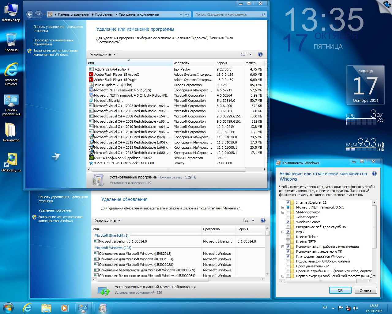Change view icon in Programs toolbar
The width and height of the screenshot is (392, 314).
243,54
